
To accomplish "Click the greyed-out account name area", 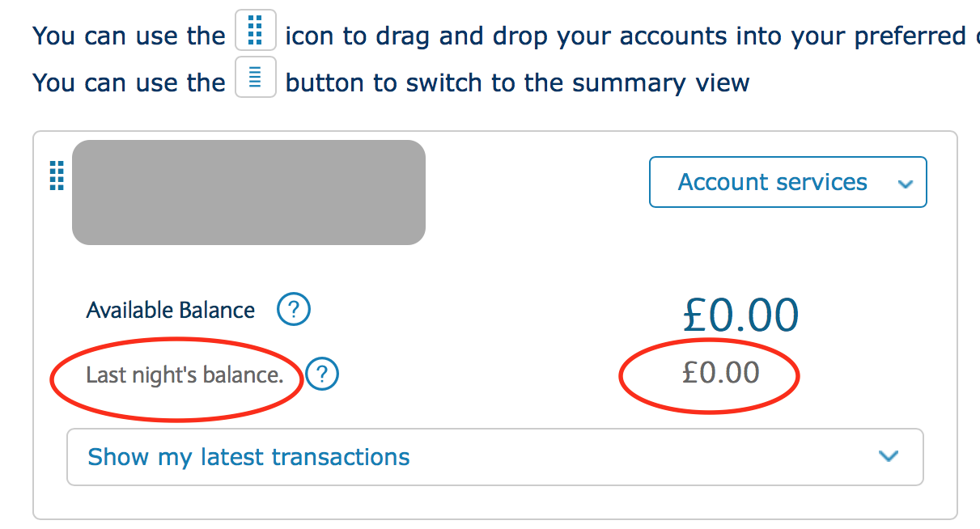I will (248, 192).
